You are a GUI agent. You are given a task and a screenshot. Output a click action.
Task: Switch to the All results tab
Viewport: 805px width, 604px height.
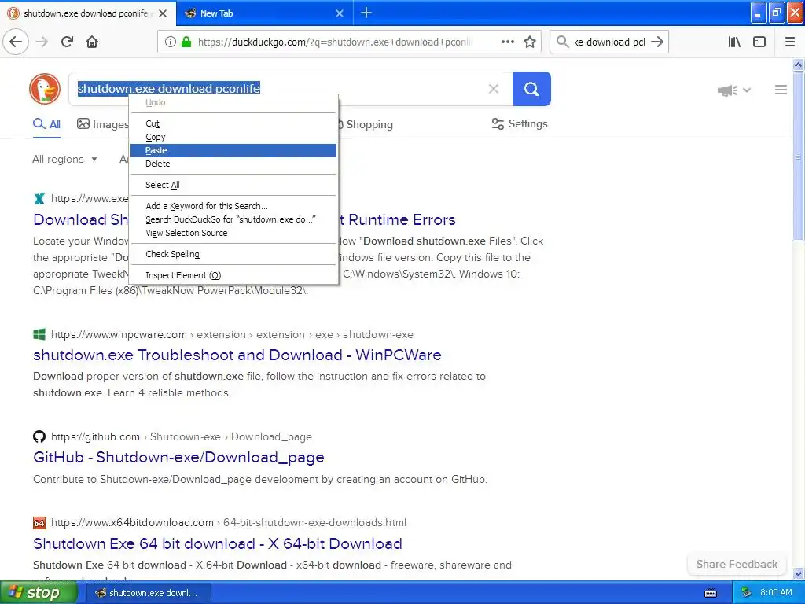(x=46, y=124)
